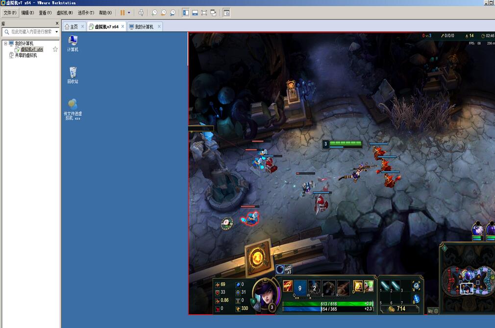Open the 文件(F) menu

(10, 13)
